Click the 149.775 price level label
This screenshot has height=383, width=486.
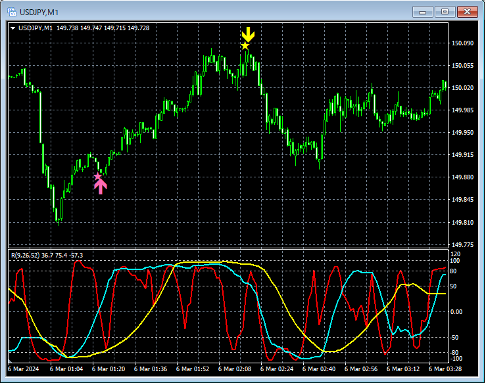[x=462, y=245]
